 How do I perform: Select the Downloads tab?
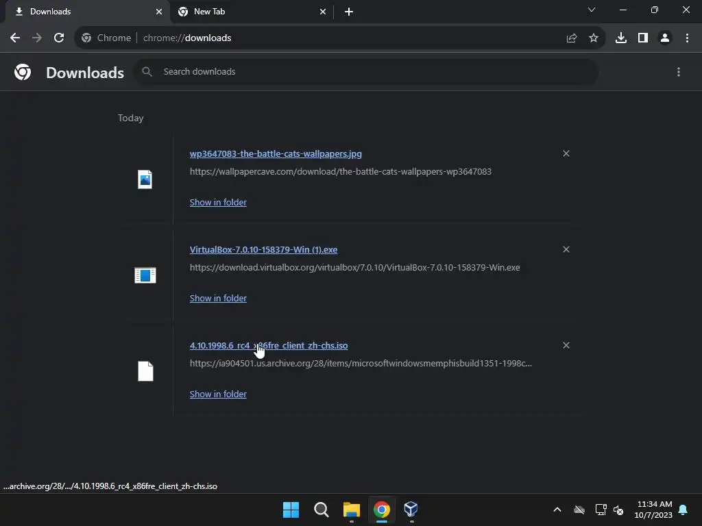[87, 12]
